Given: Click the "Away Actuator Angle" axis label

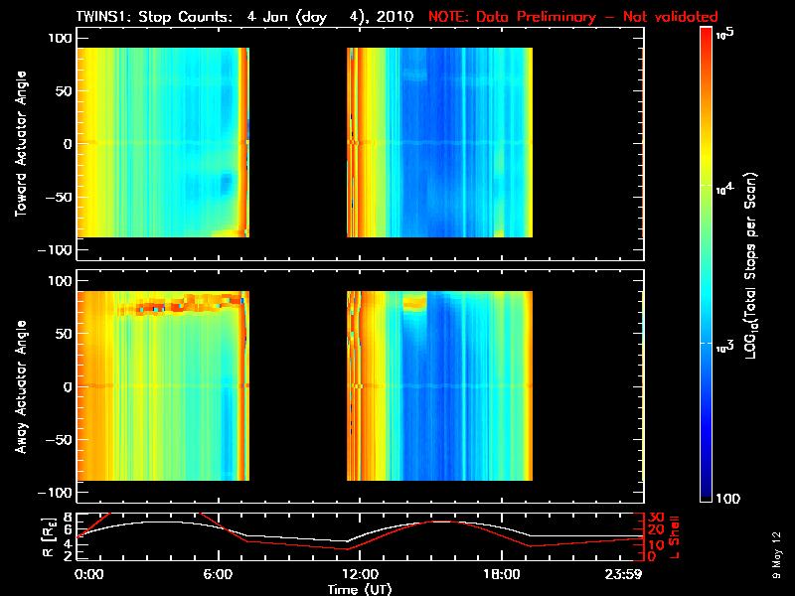Looking at the screenshot, I should [20, 386].
